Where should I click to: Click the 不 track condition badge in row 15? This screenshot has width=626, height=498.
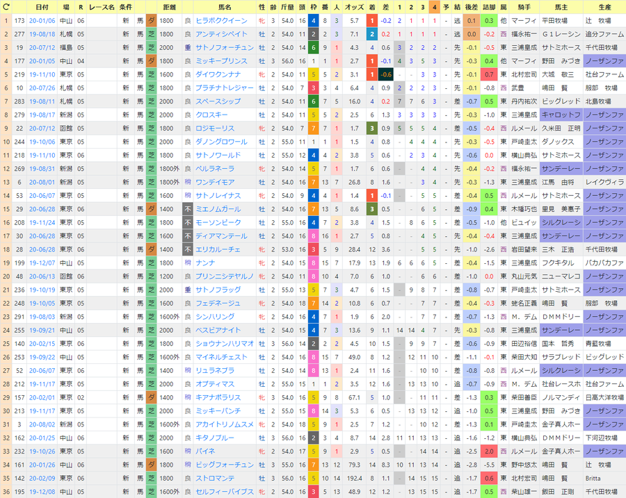188,209
